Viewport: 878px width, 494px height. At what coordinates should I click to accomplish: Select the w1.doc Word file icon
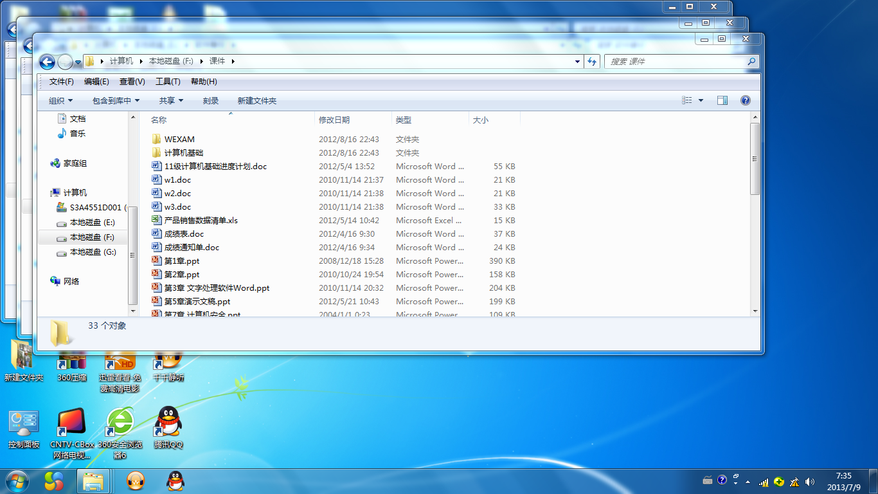tap(156, 179)
